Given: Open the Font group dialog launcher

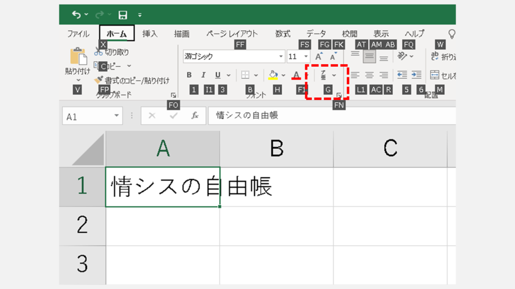Looking at the screenshot, I should pos(339,95).
